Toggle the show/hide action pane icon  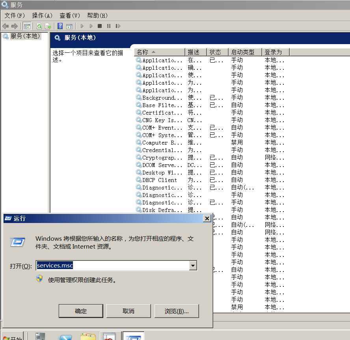pos(69,26)
